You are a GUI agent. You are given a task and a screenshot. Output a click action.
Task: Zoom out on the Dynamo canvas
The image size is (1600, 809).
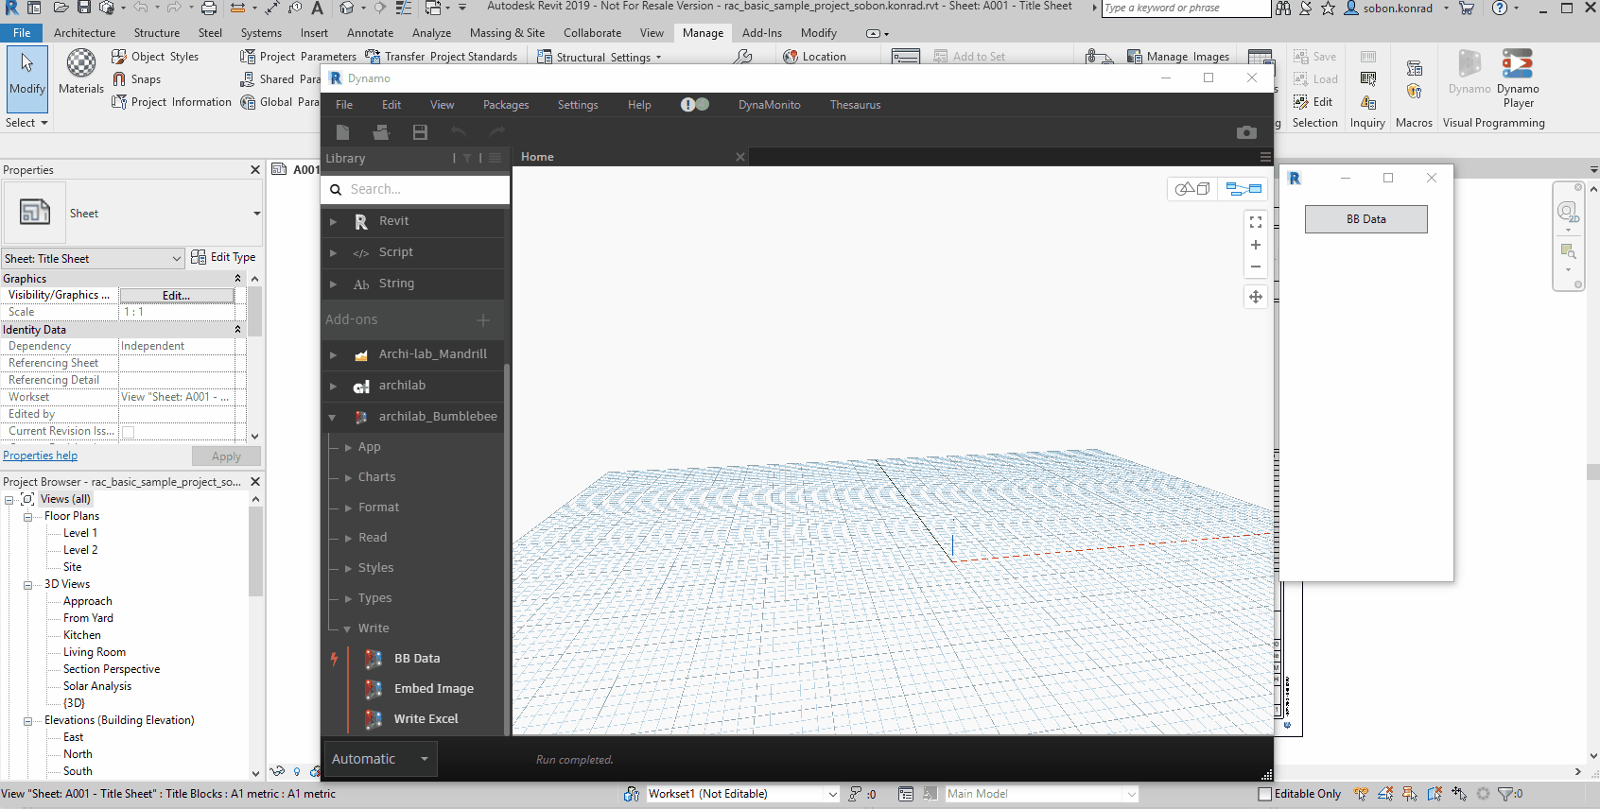1256,267
